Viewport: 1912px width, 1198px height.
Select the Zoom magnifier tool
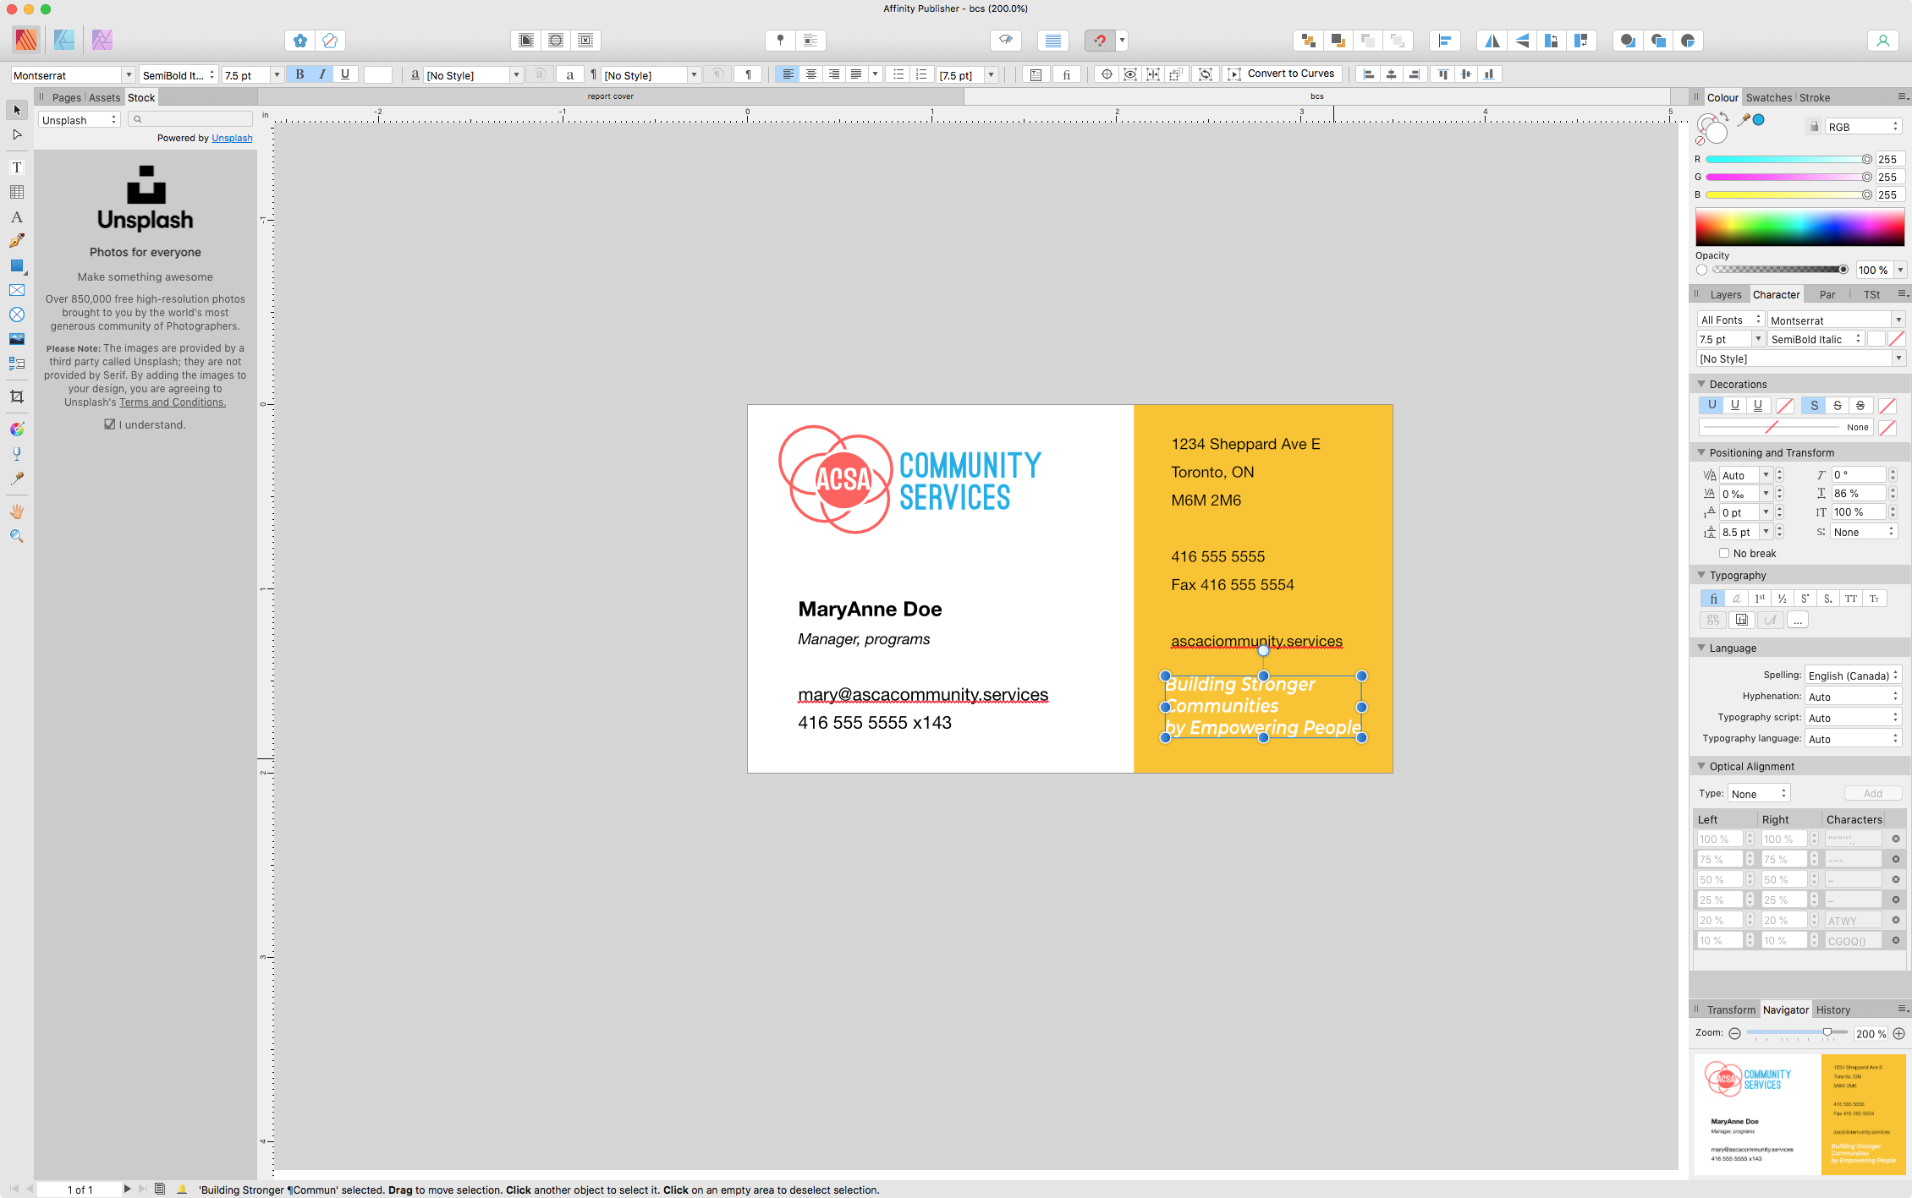tap(16, 536)
